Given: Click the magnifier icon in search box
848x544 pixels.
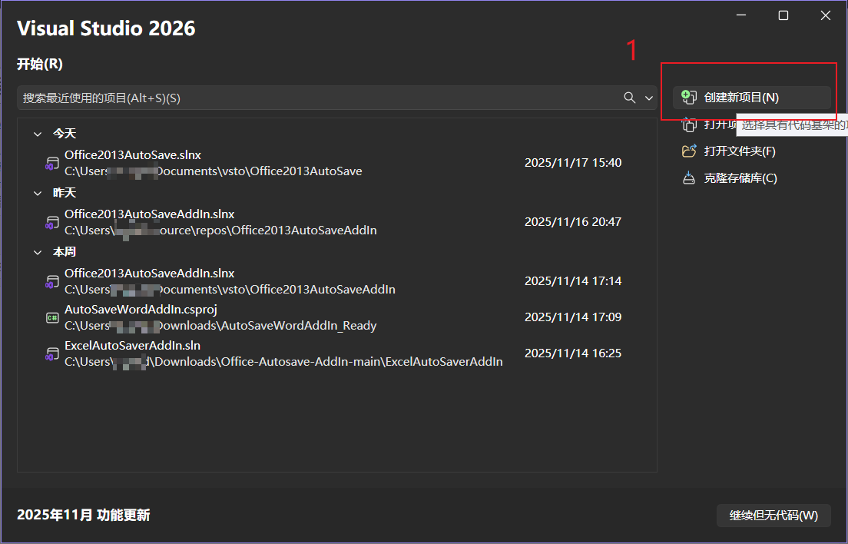Looking at the screenshot, I should tap(630, 98).
